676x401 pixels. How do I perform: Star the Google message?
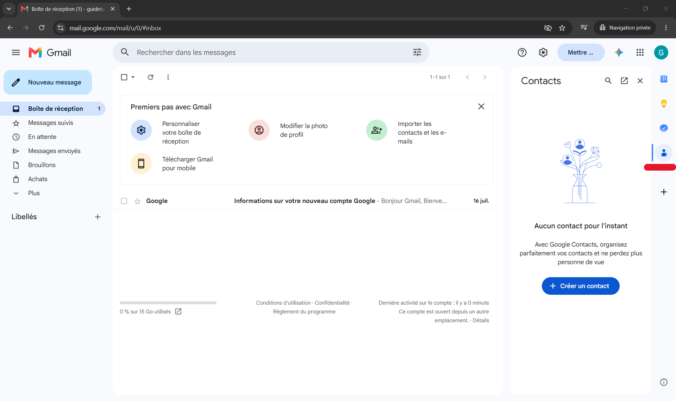[137, 201]
